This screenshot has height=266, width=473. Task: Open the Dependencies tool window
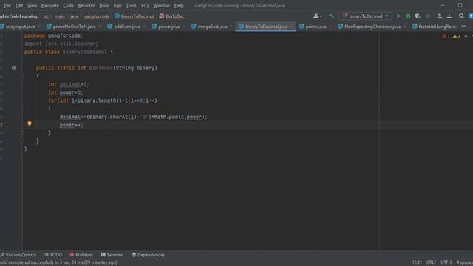(148, 255)
